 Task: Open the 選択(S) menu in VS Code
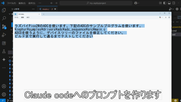[x=32, y=3]
